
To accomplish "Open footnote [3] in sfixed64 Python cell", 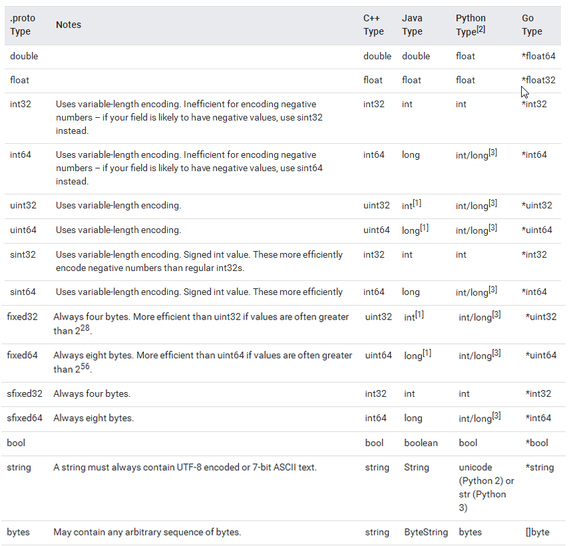I will pyautogui.click(x=496, y=415).
